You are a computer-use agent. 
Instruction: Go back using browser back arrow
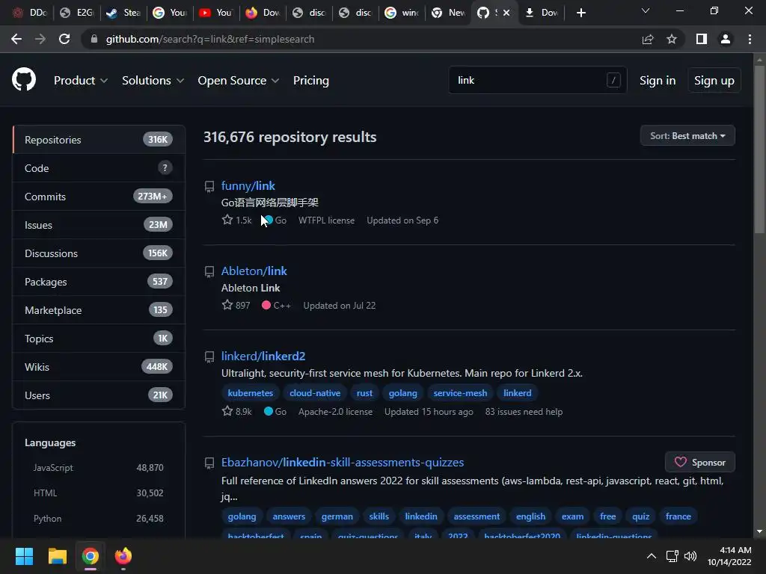[16, 39]
